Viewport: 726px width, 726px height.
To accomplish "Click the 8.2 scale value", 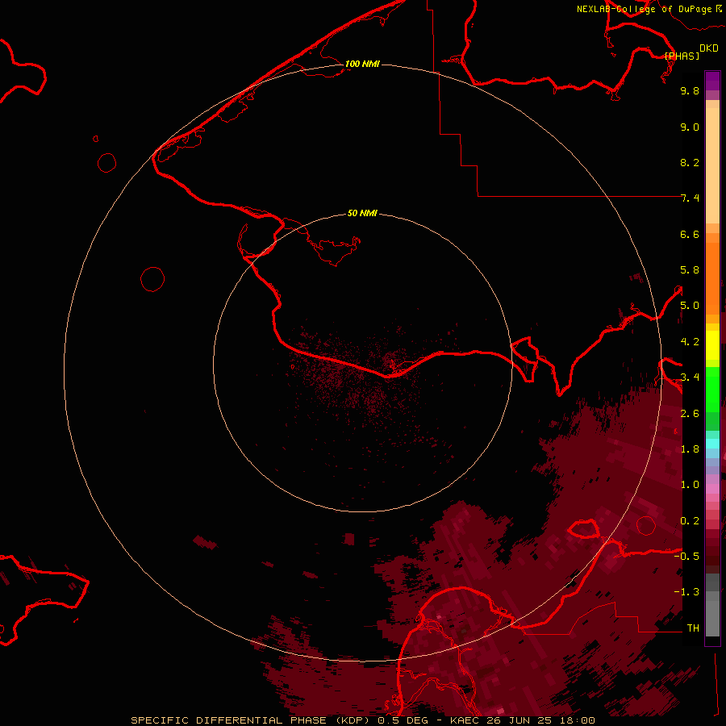I will pyautogui.click(x=690, y=162).
